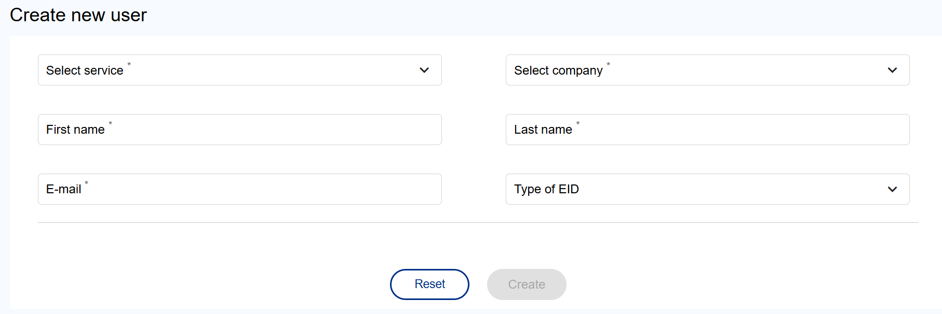Click the Create button
Viewport: 942px width, 314px height.
tap(526, 284)
